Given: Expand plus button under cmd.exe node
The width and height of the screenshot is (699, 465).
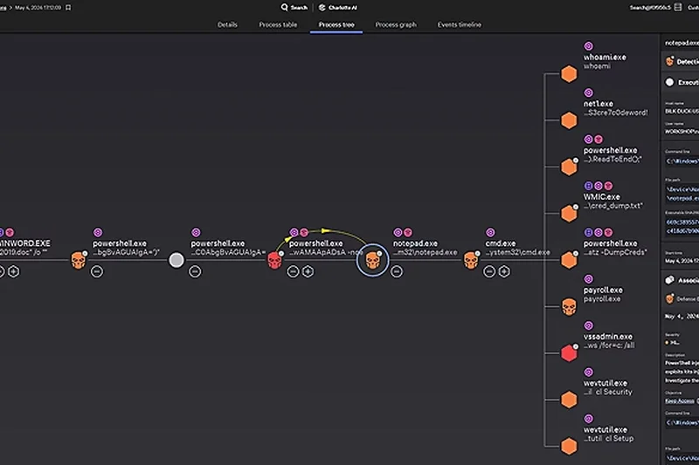Looking at the screenshot, I should pos(504,271).
